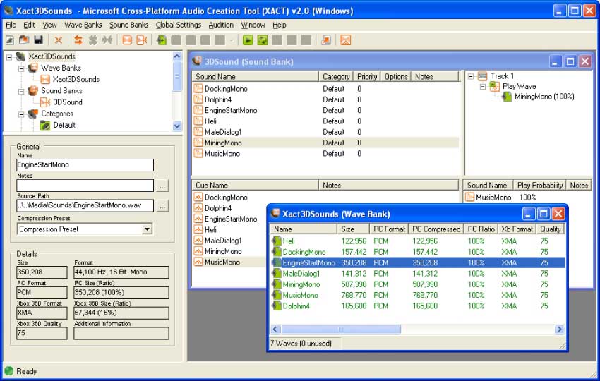
Task: Click the Wave Bank horizontal scrollbar thumb
Action: (341, 329)
